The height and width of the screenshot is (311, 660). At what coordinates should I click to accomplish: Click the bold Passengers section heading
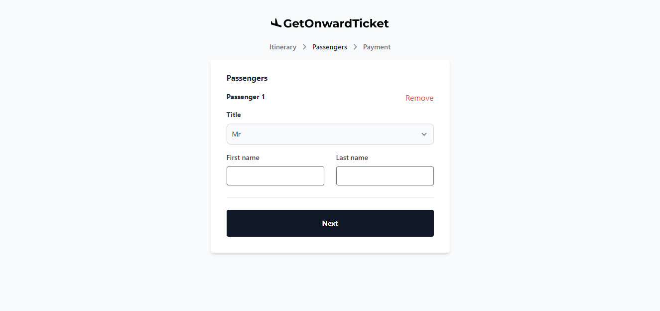pyautogui.click(x=247, y=78)
